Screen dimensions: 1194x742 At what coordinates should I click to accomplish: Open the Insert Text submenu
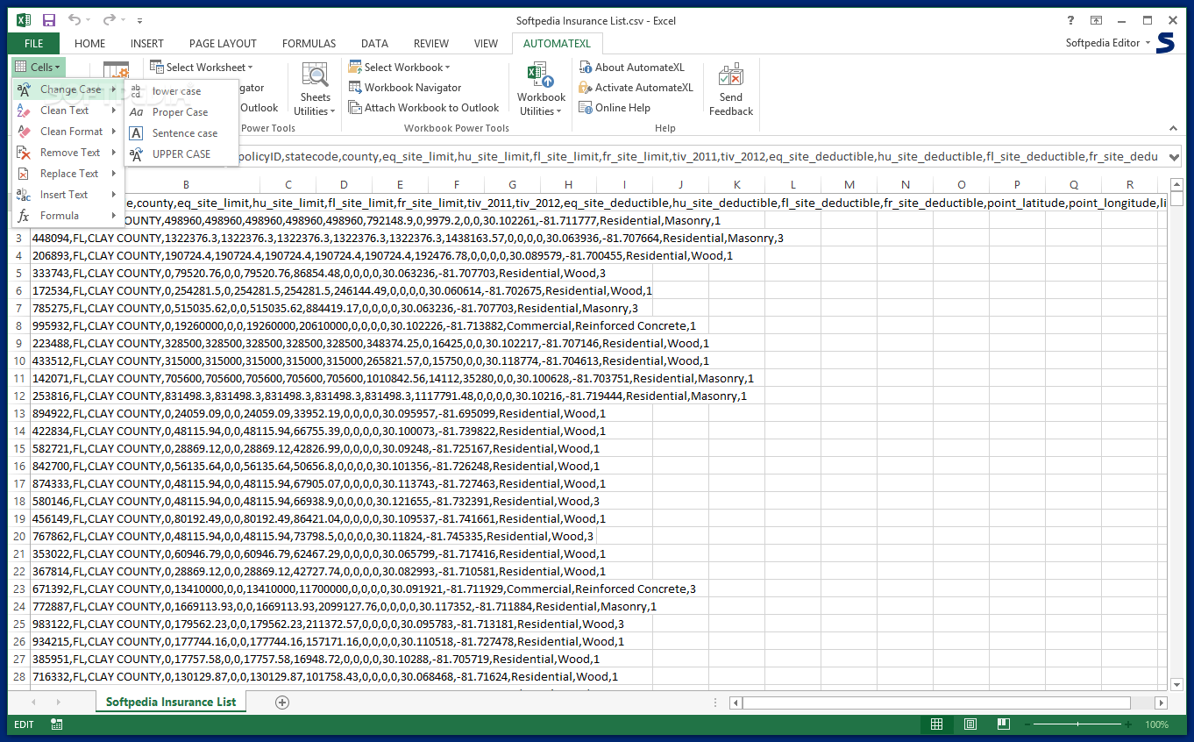[x=67, y=195]
